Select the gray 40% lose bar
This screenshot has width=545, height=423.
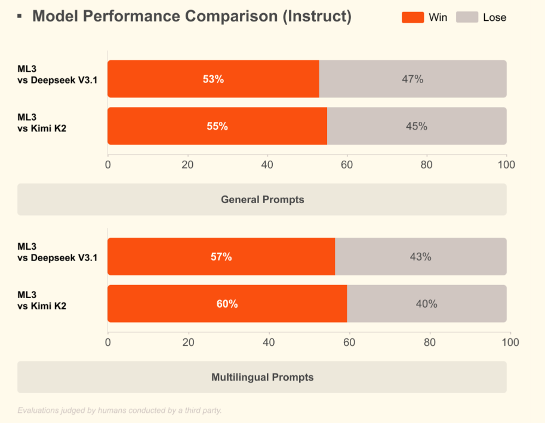(426, 304)
